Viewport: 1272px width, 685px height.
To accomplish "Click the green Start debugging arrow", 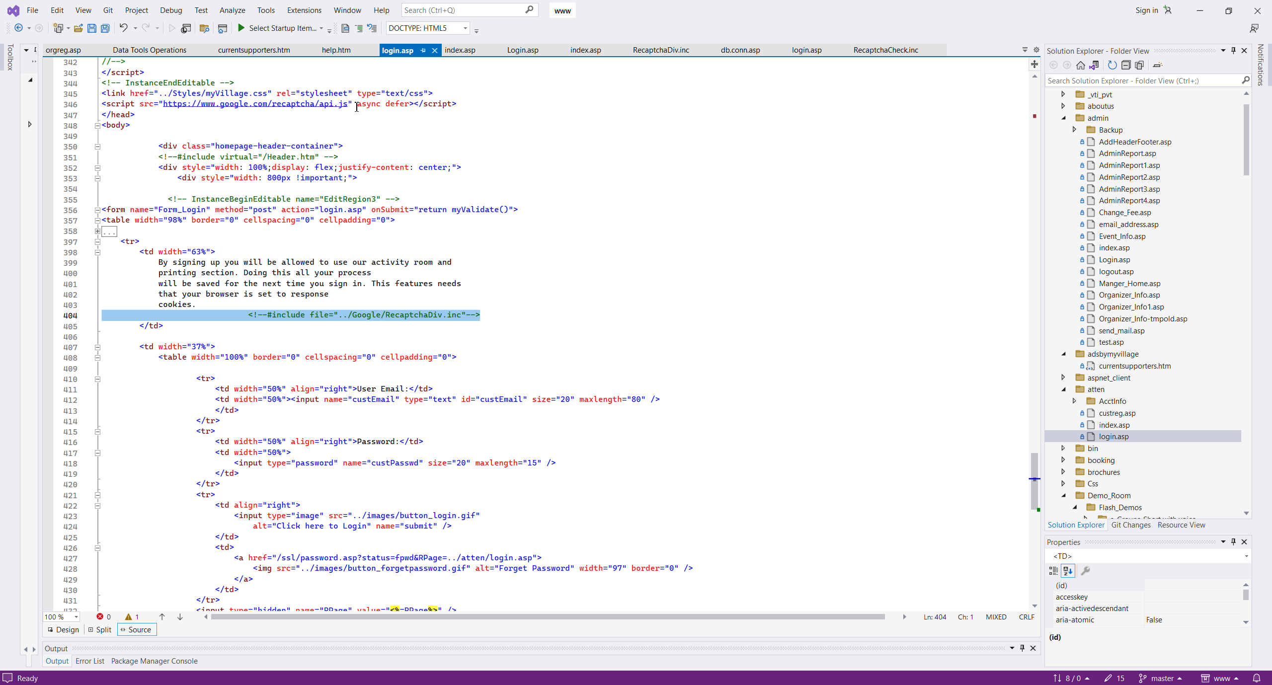I will coord(241,28).
